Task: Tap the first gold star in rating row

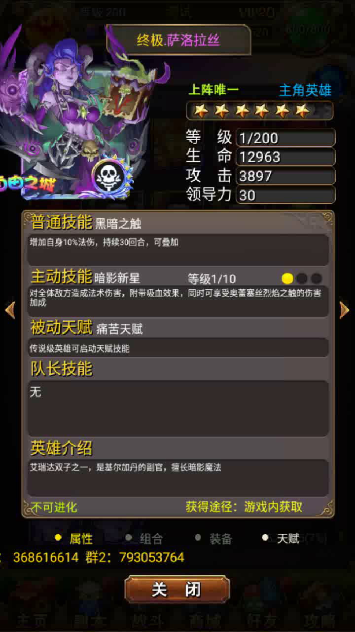Action: coord(201,111)
